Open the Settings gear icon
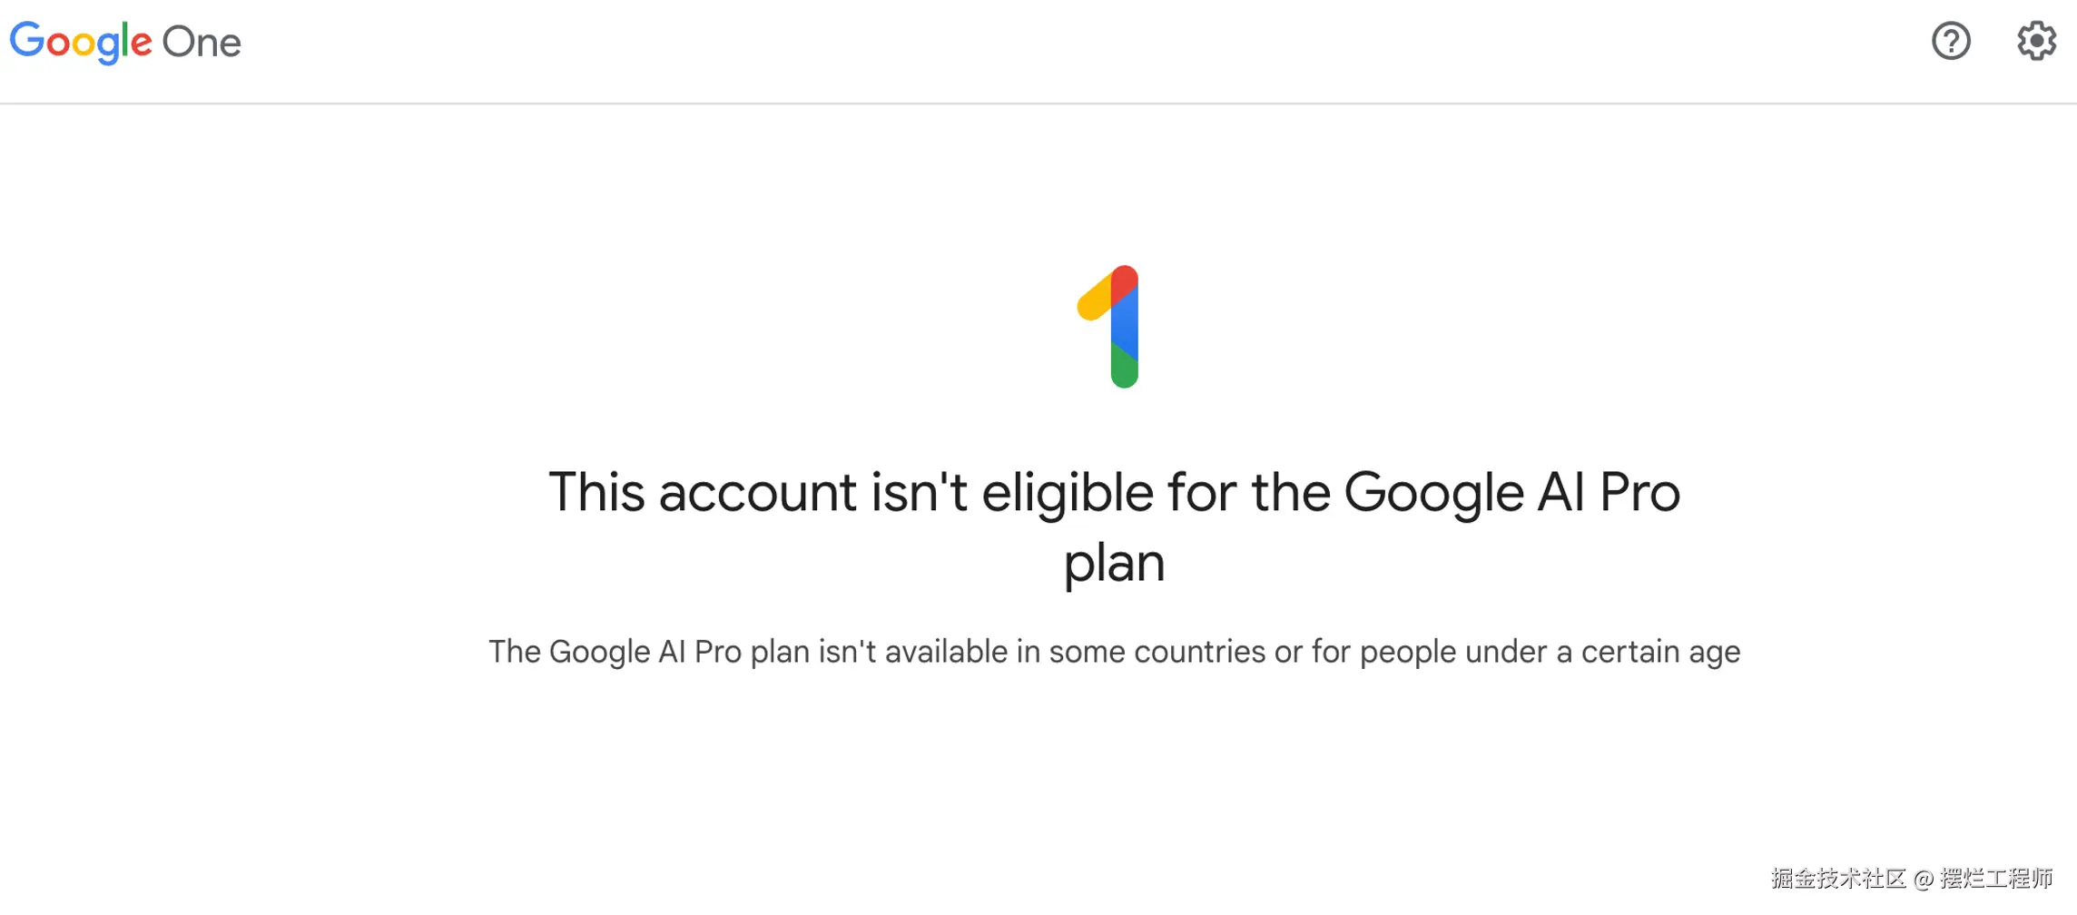The width and height of the screenshot is (2077, 915). (2036, 41)
